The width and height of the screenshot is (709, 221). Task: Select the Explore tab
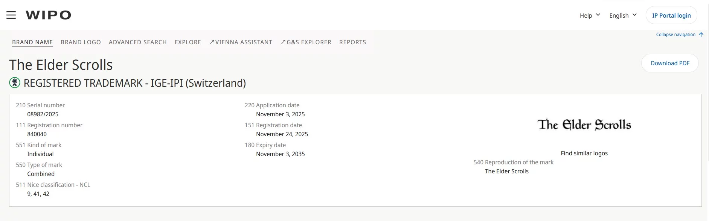tap(188, 42)
